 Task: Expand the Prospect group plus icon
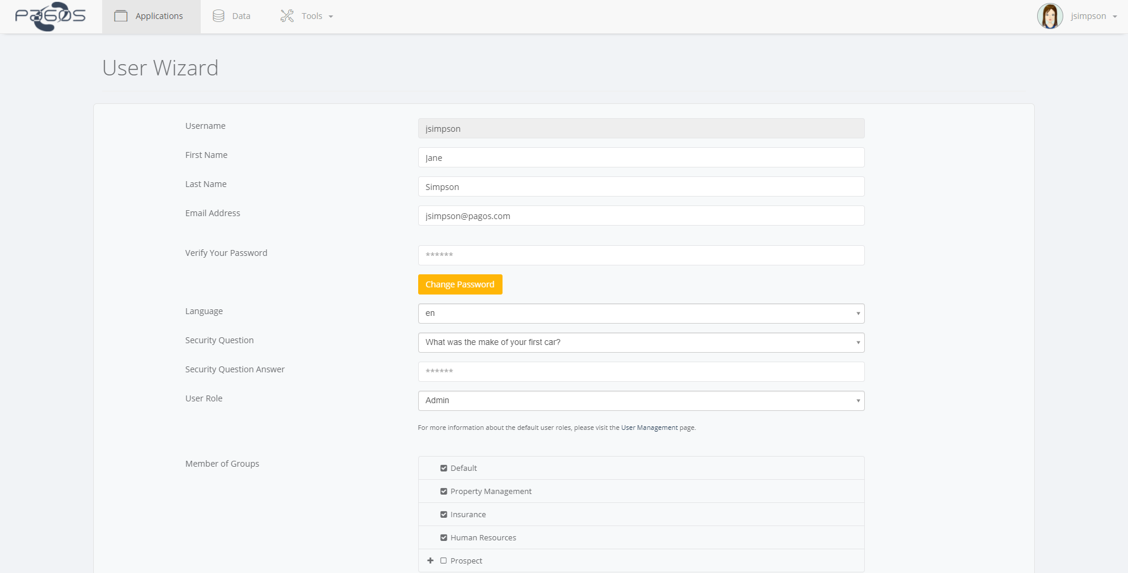tap(430, 561)
